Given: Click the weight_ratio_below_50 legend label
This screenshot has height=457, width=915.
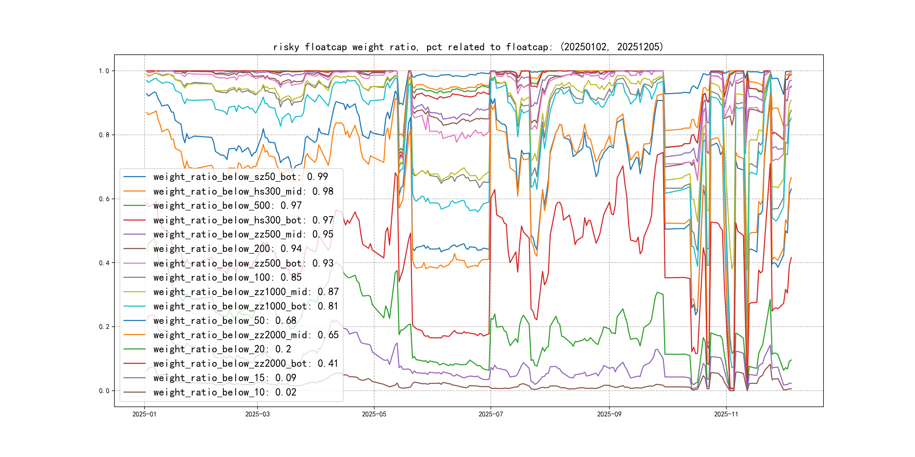Looking at the screenshot, I should (x=225, y=320).
